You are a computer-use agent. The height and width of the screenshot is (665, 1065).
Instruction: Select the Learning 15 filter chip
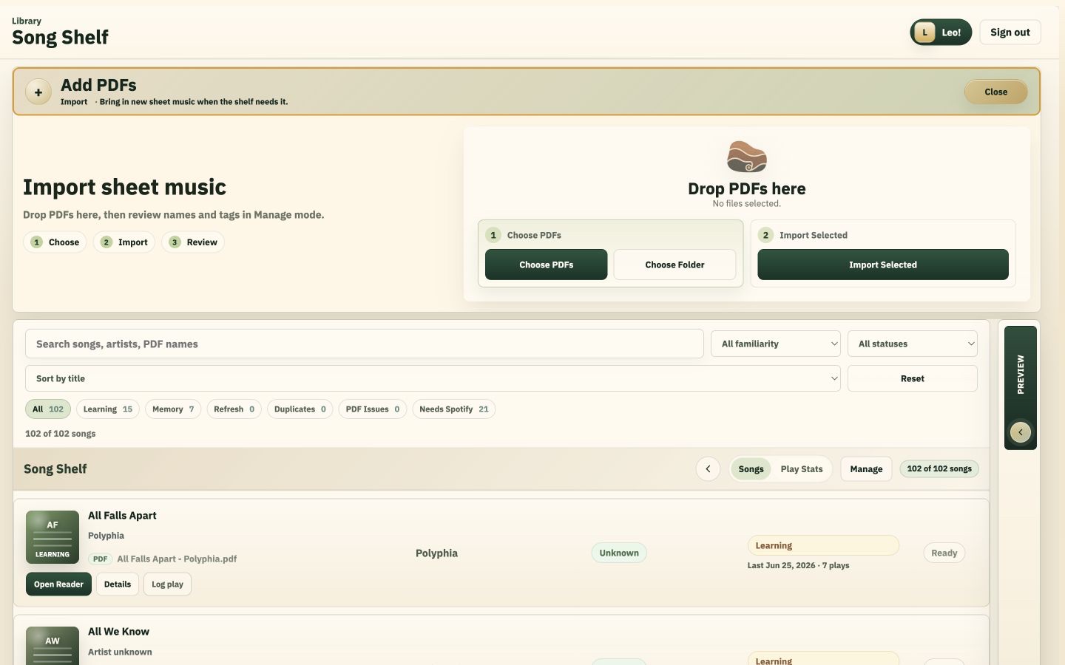click(x=108, y=409)
